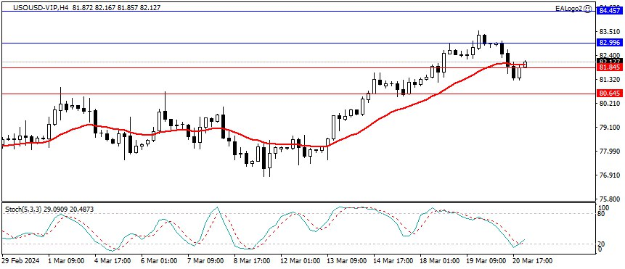
Task: Click the 75.800 price axis value
Action: (610, 199)
